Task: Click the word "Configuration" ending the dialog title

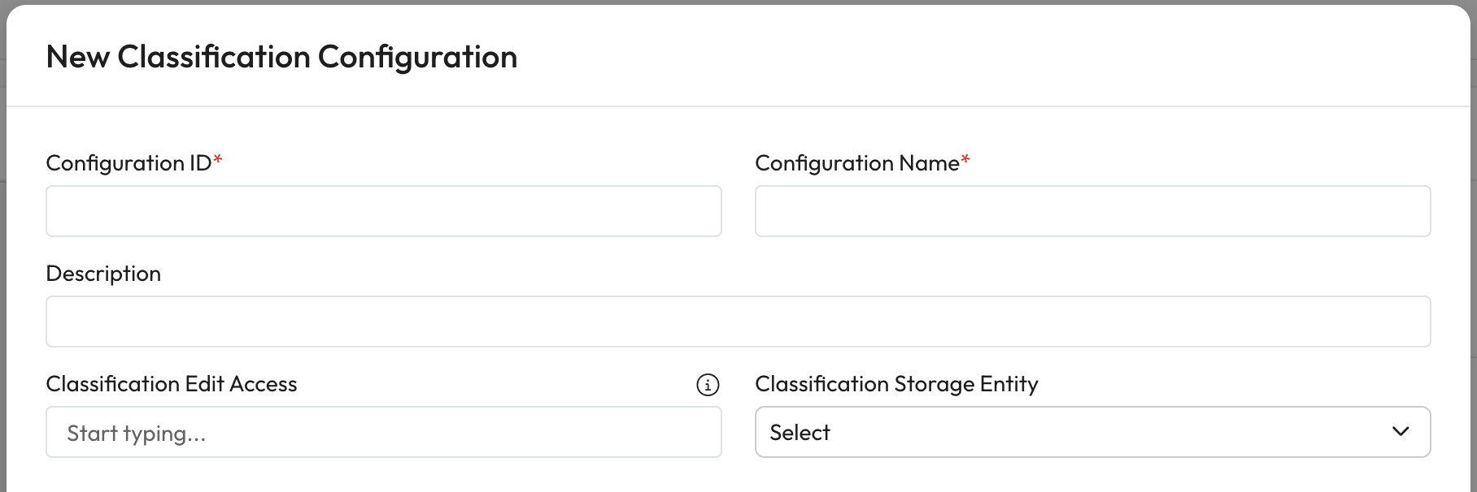Action: click(417, 57)
